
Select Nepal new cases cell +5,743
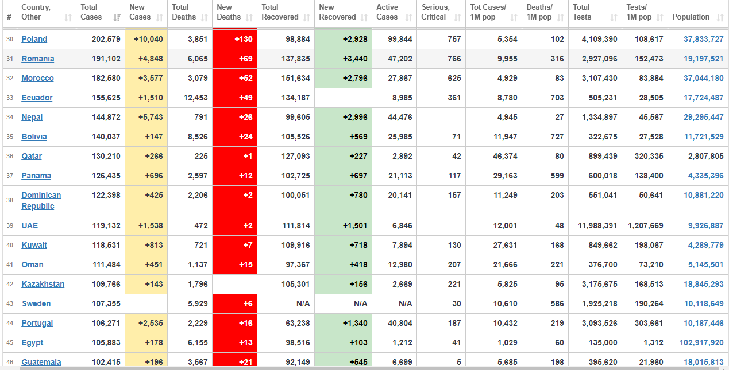click(x=146, y=117)
